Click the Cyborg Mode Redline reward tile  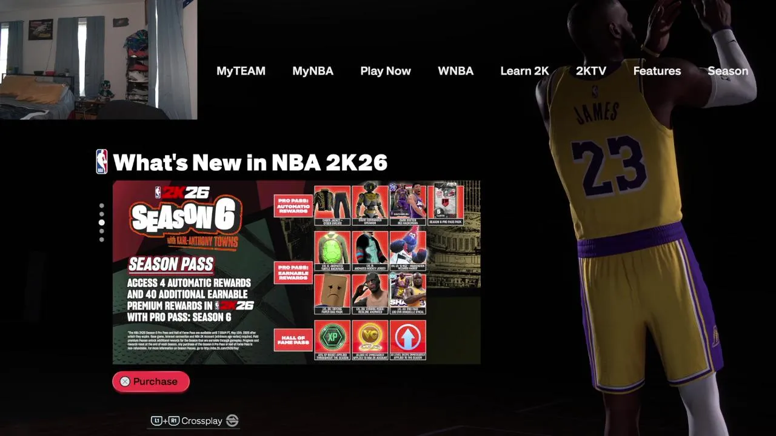tap(370, 294)
